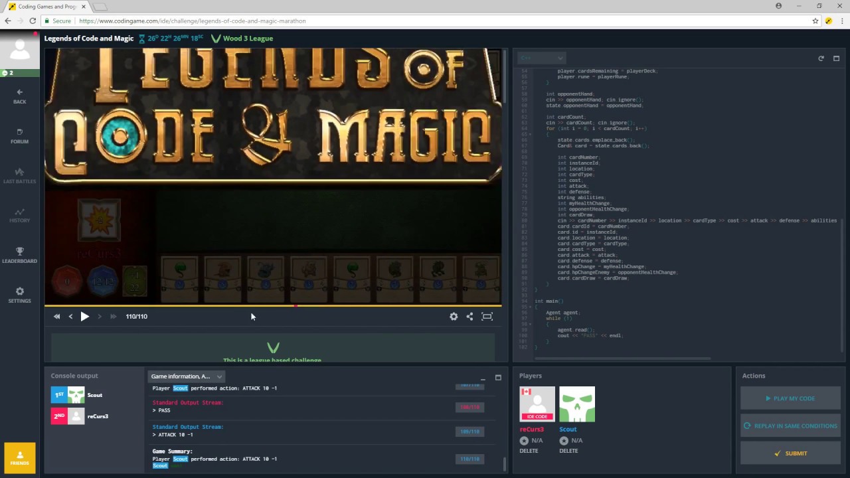Image resolution: width=850 pixels, height=478 pixels.
Task: Click the Wood 3 League label
Action: (248, 39)
